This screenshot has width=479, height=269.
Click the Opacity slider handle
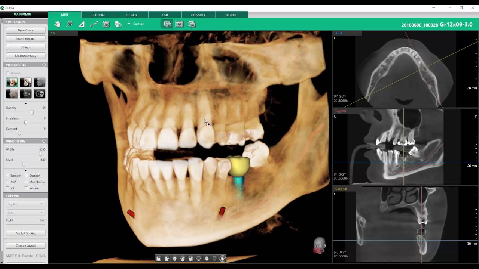click(32, 112)
